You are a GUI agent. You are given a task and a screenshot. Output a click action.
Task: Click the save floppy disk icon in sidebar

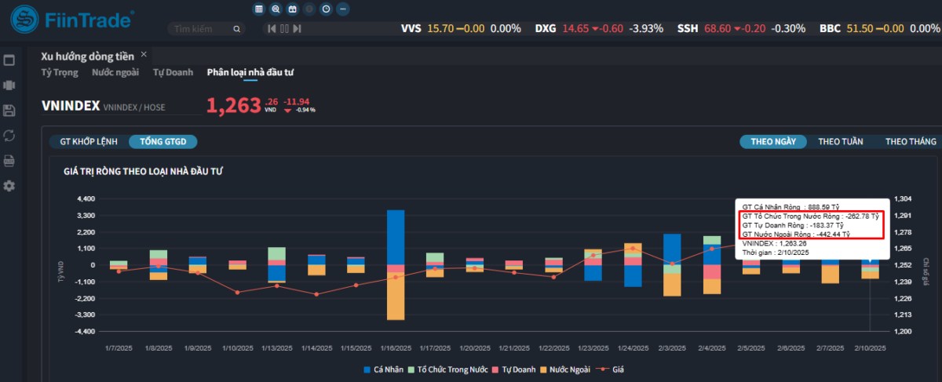point(9,111)
